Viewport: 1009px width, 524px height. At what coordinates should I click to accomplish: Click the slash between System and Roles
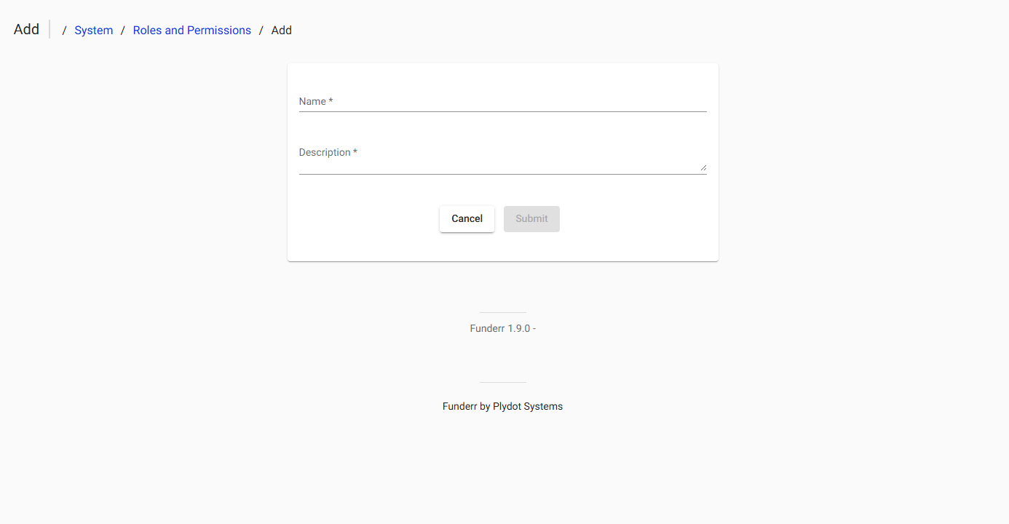click(123, 31)
